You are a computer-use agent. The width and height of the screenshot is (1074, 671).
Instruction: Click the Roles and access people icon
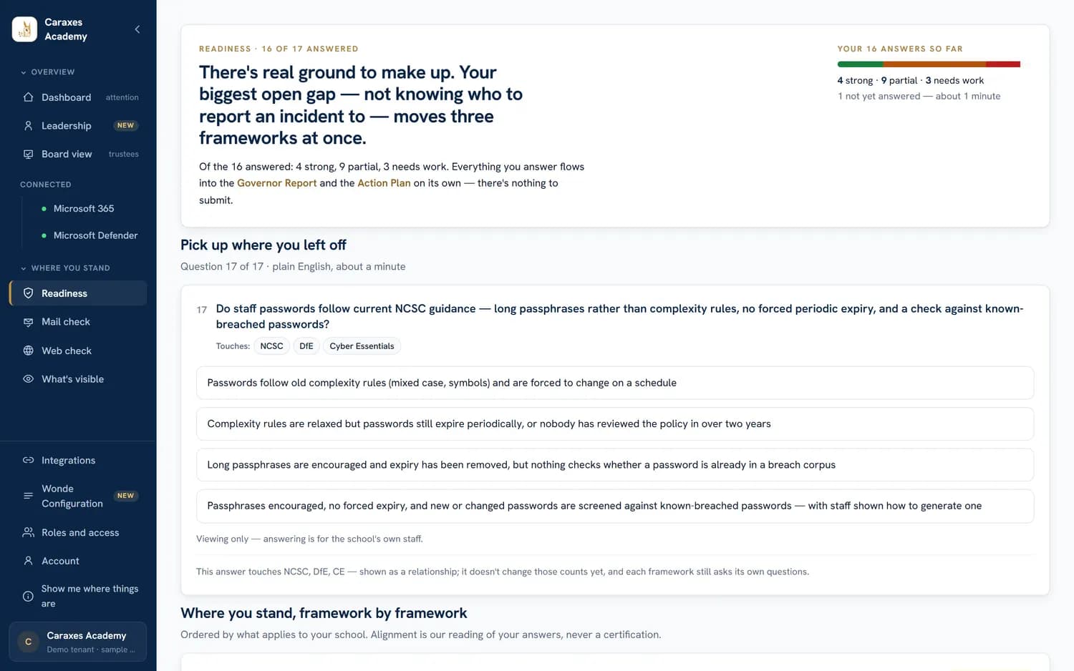point(29,532)
